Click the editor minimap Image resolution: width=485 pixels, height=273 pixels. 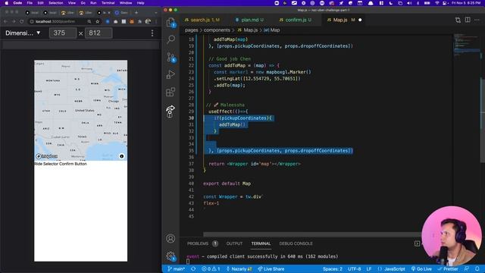(x=467, y=45)
